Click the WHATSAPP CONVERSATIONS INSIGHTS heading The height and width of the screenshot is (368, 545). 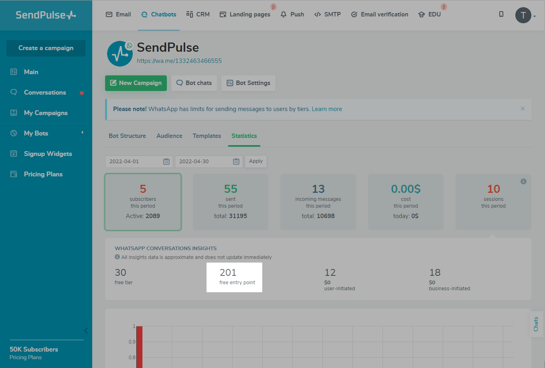coord(166,249)
